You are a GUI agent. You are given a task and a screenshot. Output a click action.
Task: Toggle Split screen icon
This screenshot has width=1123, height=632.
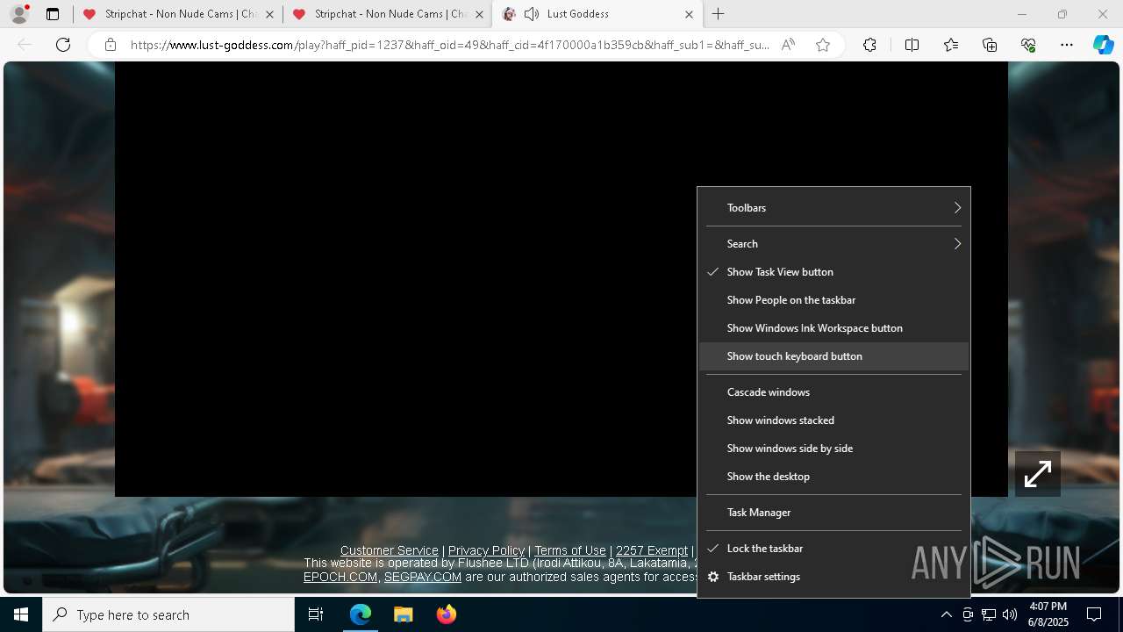click(912, 45)
